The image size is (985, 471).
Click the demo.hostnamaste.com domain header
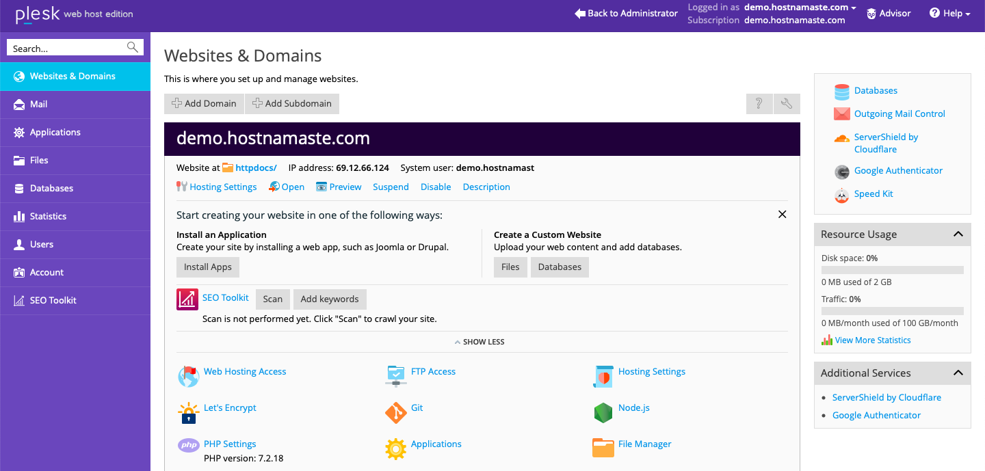tap(482, 139)
